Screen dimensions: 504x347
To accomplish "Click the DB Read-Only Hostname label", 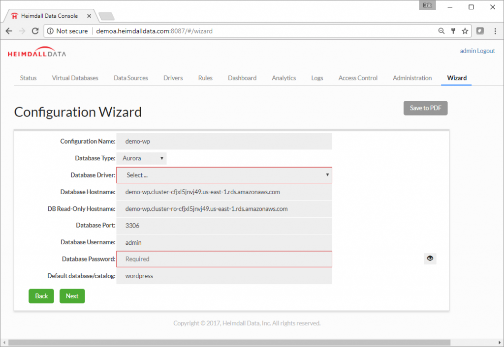I will (x=81, y=209).
